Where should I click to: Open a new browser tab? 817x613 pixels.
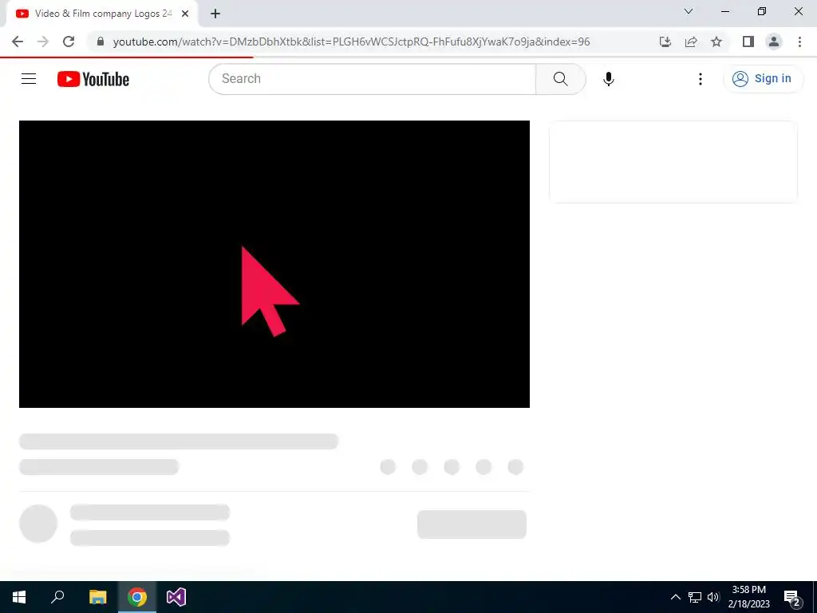215,14
